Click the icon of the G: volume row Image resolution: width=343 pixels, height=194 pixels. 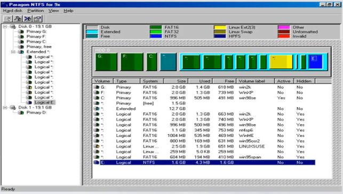coord(96,87)
